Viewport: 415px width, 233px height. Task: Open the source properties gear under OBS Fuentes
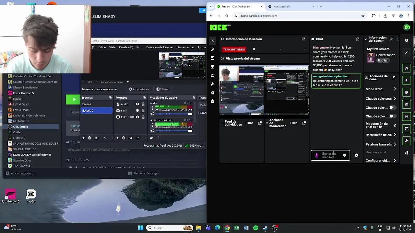pyautogui.click(x=131, y=138)
